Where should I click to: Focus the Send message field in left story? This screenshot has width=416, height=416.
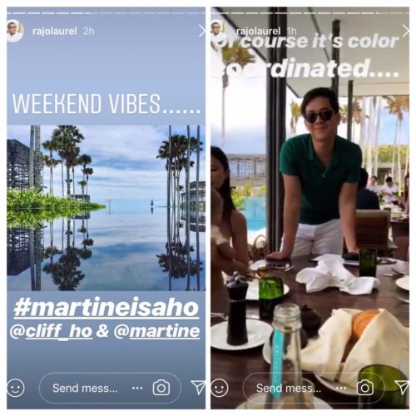[110, 388]
